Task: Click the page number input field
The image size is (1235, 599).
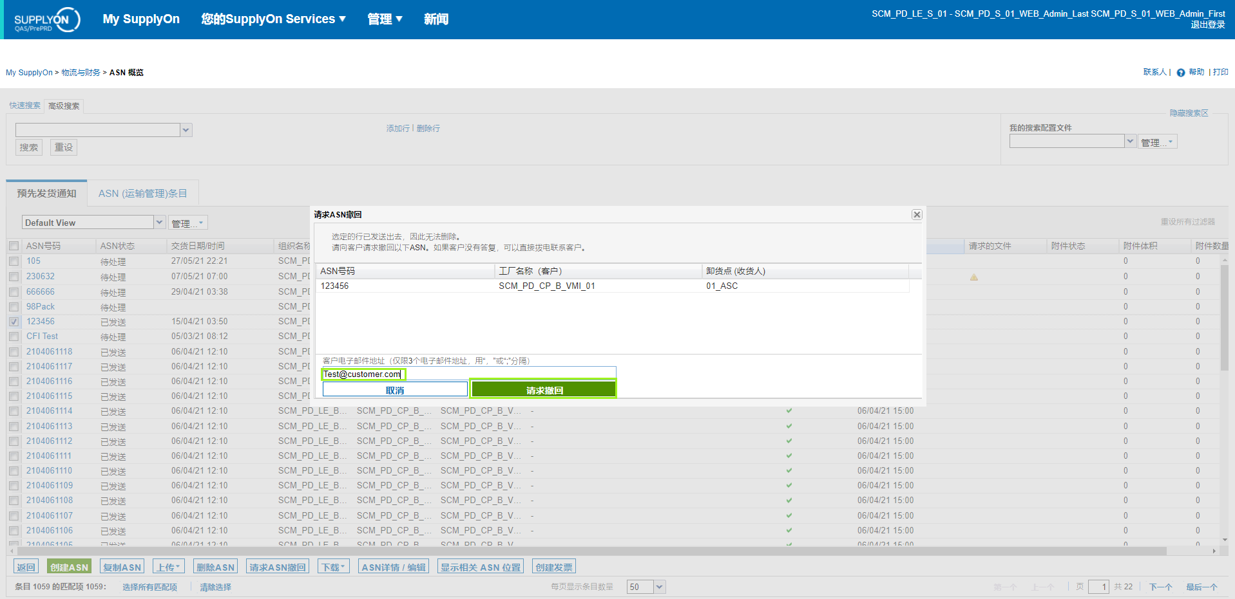Action: click(1098, 587)
